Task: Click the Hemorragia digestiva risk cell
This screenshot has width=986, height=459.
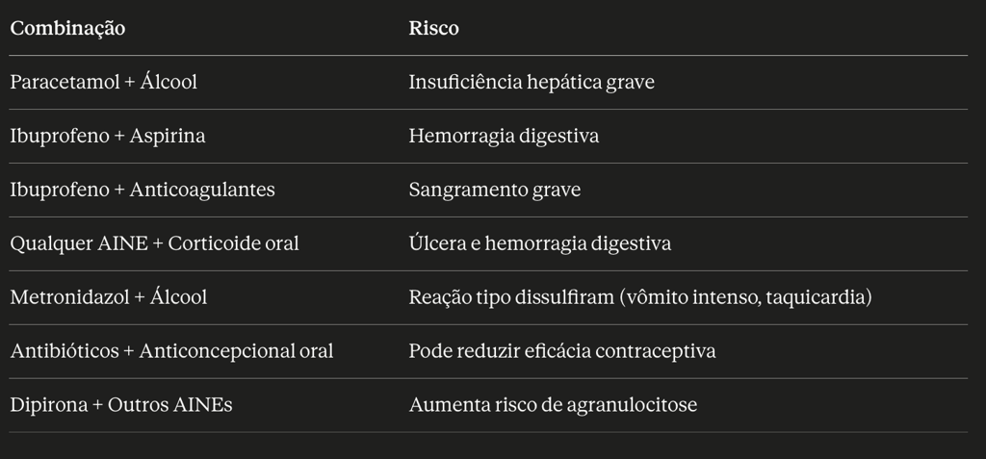Action: pyautogui.click(x=504, y=136)
